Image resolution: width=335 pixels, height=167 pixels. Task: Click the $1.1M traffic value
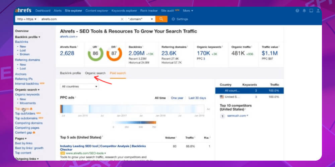click(270, 53)
